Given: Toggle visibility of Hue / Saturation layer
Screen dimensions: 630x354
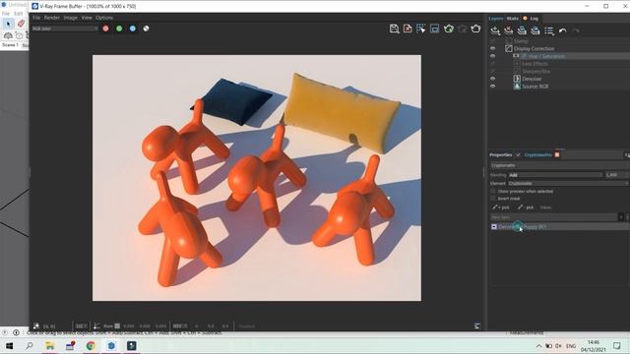Looking at the screenshot, I should tap(492, 56).
